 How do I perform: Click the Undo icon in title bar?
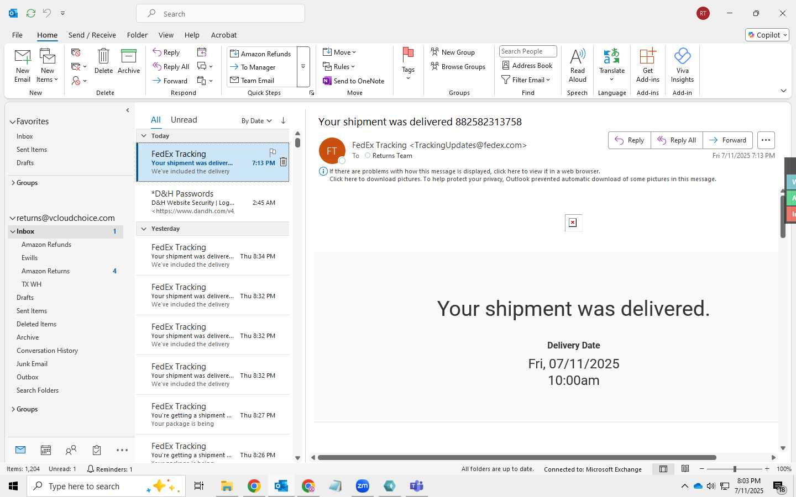[47, 13]
